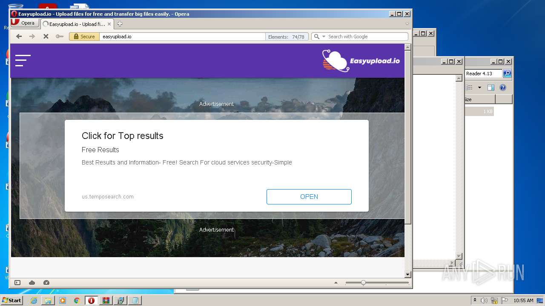
Task: Toggle the Opera panels sidebar icon
Action: tap(17, 283)
